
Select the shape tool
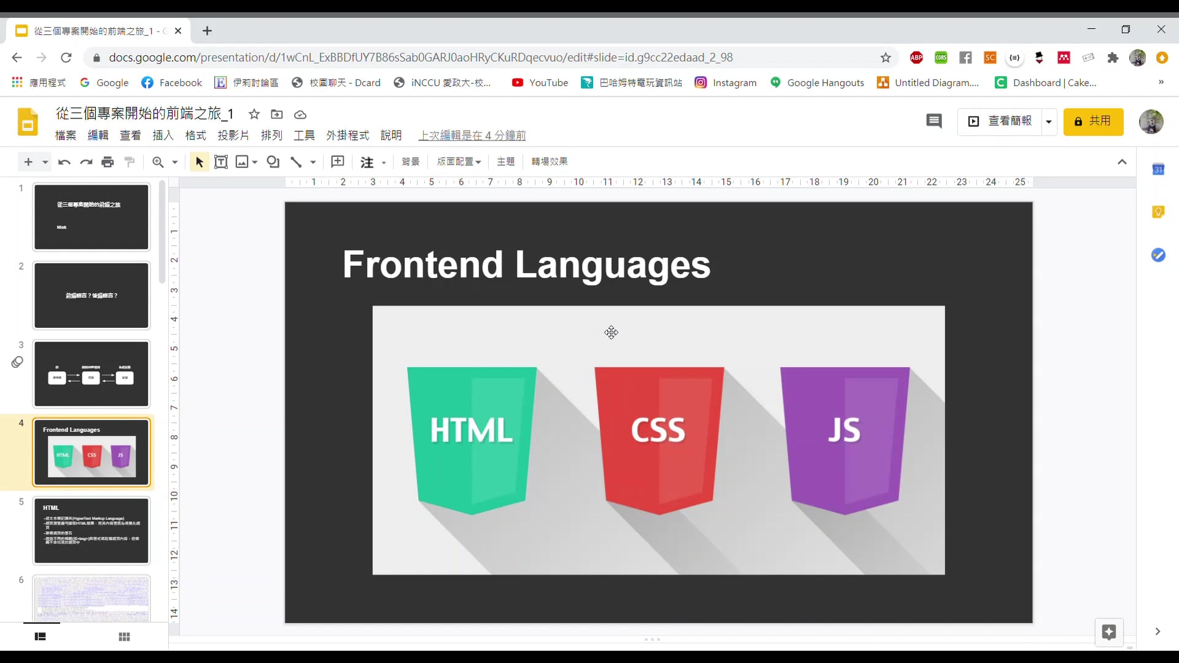273,162
